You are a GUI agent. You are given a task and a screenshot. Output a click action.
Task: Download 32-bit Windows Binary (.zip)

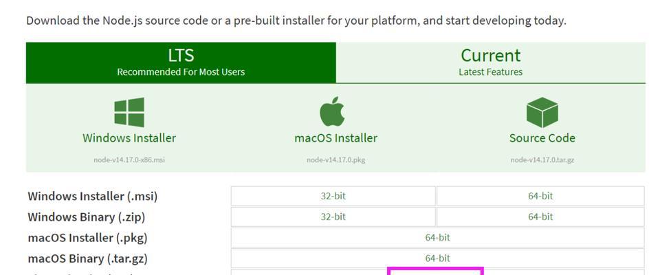click(x=333, y=217)
